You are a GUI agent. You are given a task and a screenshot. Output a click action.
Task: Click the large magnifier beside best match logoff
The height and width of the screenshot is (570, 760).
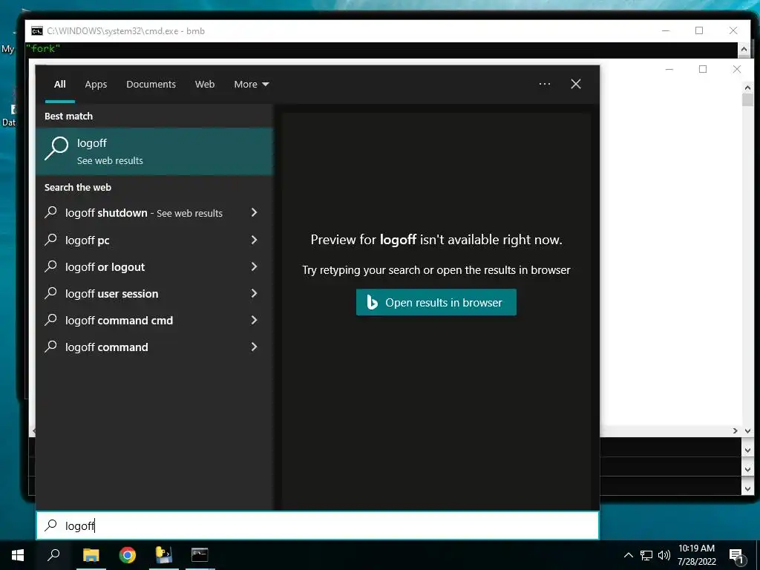point(56,148)
